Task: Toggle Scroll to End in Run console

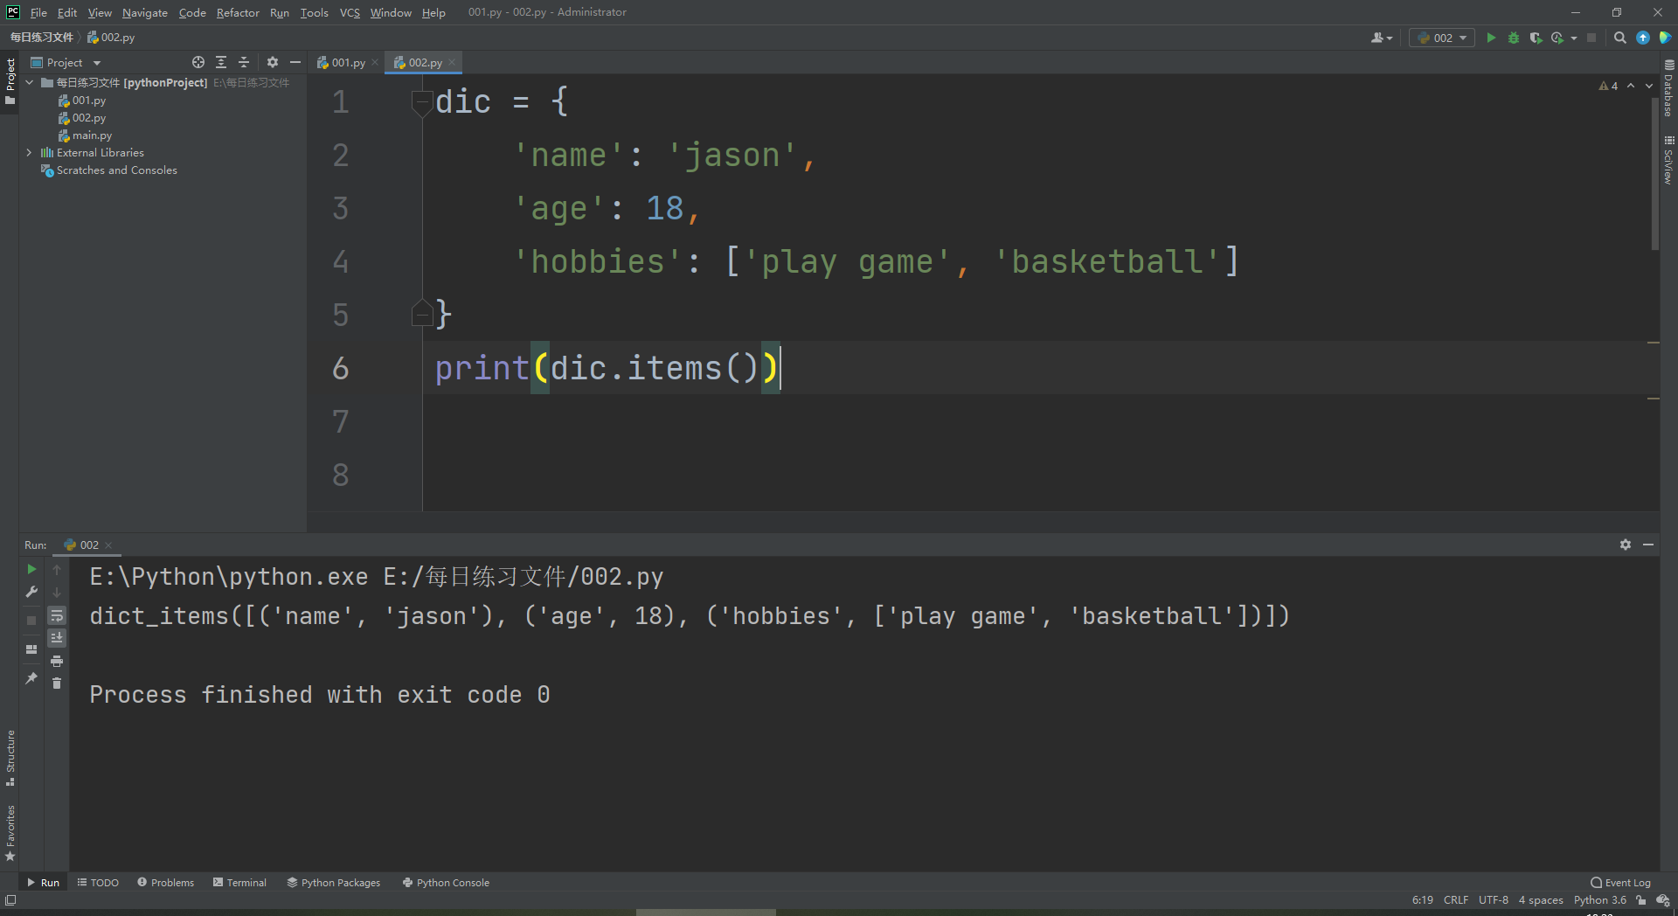Action: [x=57, y=638]
